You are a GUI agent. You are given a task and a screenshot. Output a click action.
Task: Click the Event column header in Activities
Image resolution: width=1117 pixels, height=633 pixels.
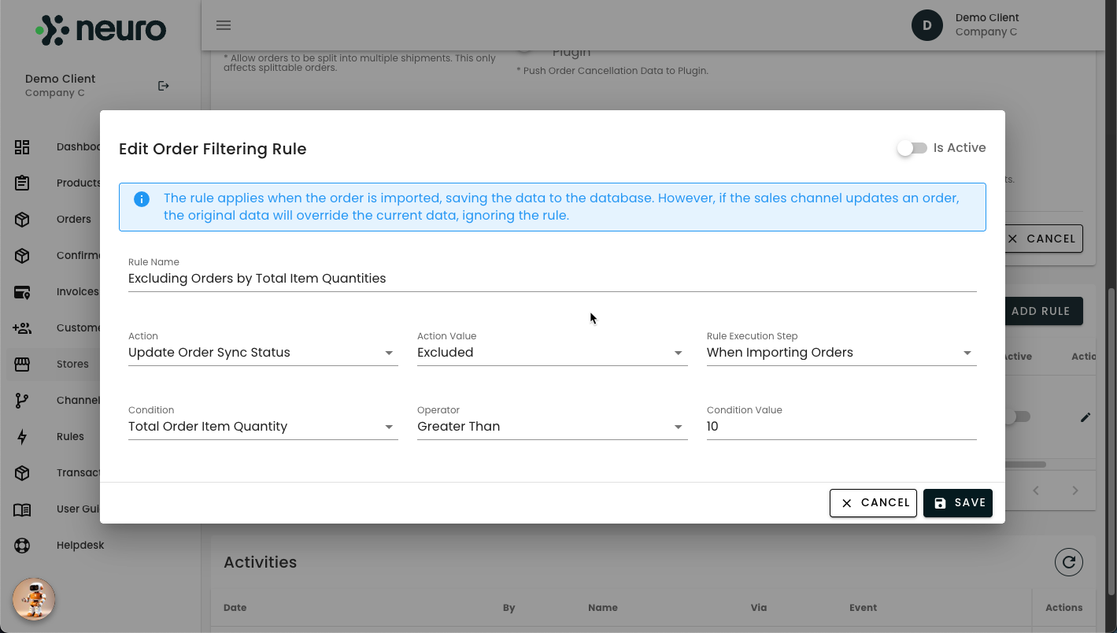tap(863, 608)
